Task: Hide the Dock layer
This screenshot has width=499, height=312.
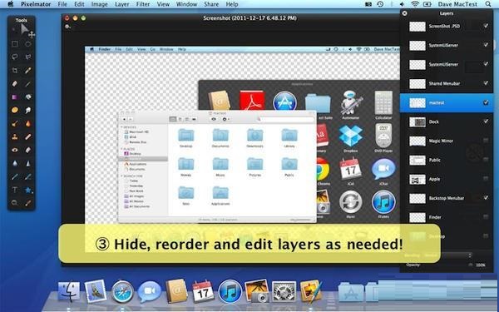Action: click(x=486, y=121)
